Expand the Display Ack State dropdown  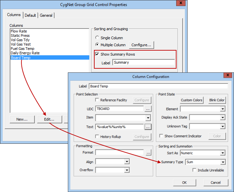coord(223,118)
